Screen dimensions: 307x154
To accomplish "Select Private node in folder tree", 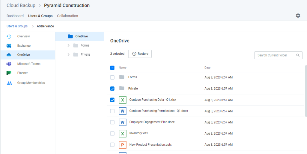I will pyautogui.click(x=79, y=55).
